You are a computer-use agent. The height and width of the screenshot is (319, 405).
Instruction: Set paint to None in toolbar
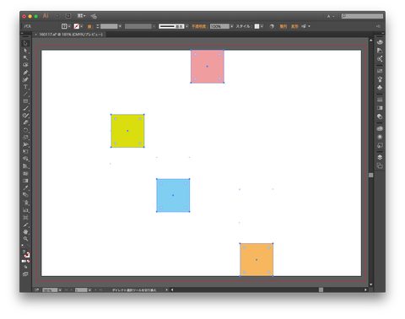coord(28,262)
